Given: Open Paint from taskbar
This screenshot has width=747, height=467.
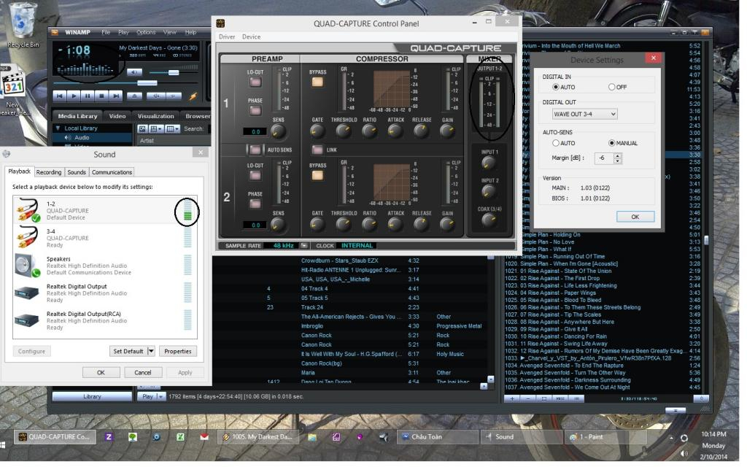Looking at the screenshot, I should [x=605, y=436].
